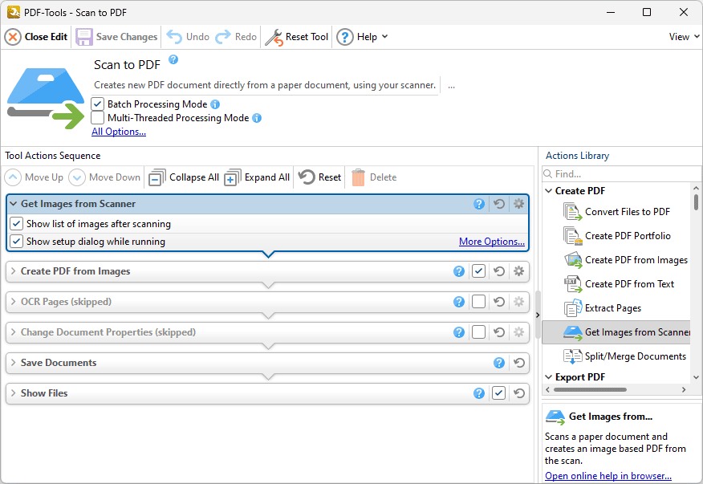
Task: Click the help icon next to Scan to PDF title
Action: click(173, 59)
